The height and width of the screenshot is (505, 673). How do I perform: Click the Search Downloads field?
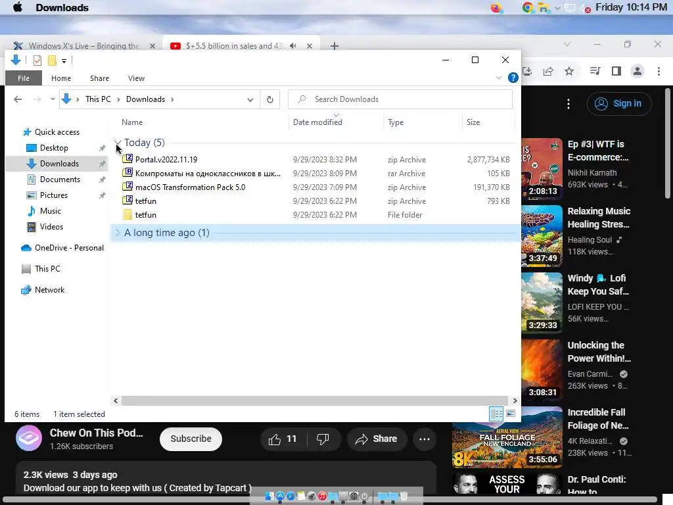[x=400, y=99]
